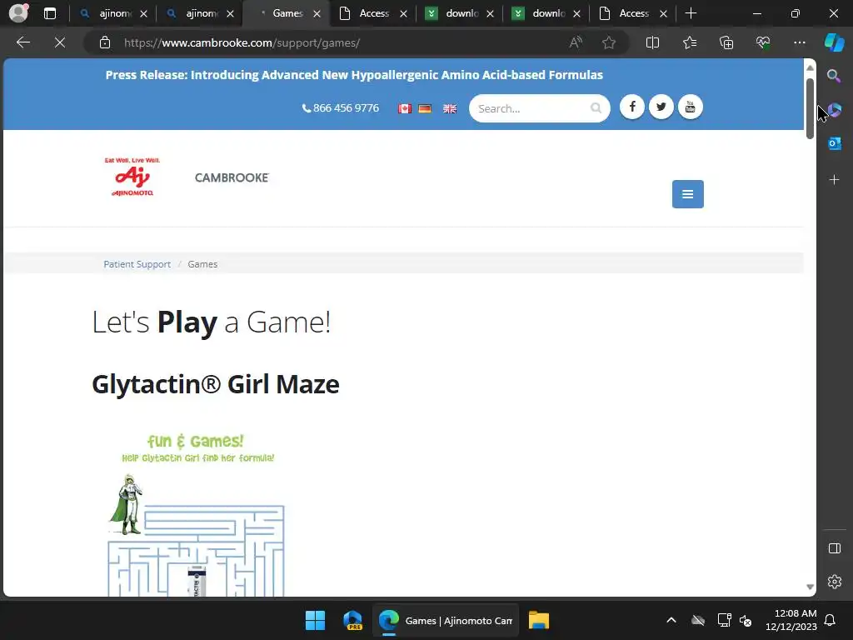Select the Games tab

[287, 13]
